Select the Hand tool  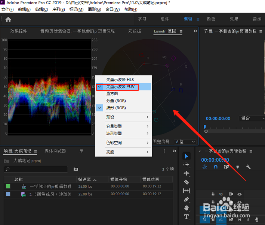[187, 208]
